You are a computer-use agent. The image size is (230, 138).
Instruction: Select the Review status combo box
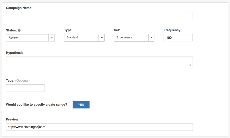30,38
